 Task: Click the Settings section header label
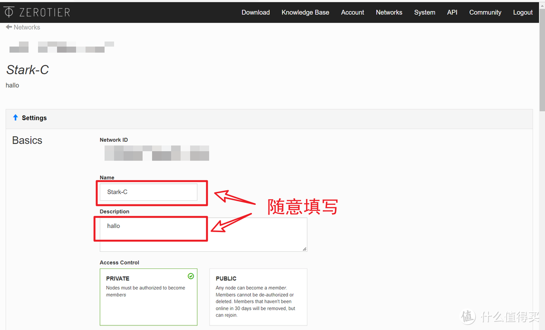[x=34, y=118]
